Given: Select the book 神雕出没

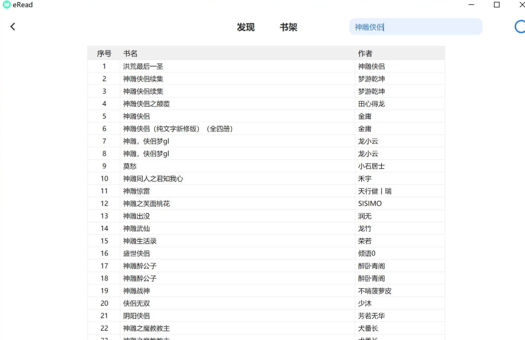Looking at the screenshot, I should 137,216.
